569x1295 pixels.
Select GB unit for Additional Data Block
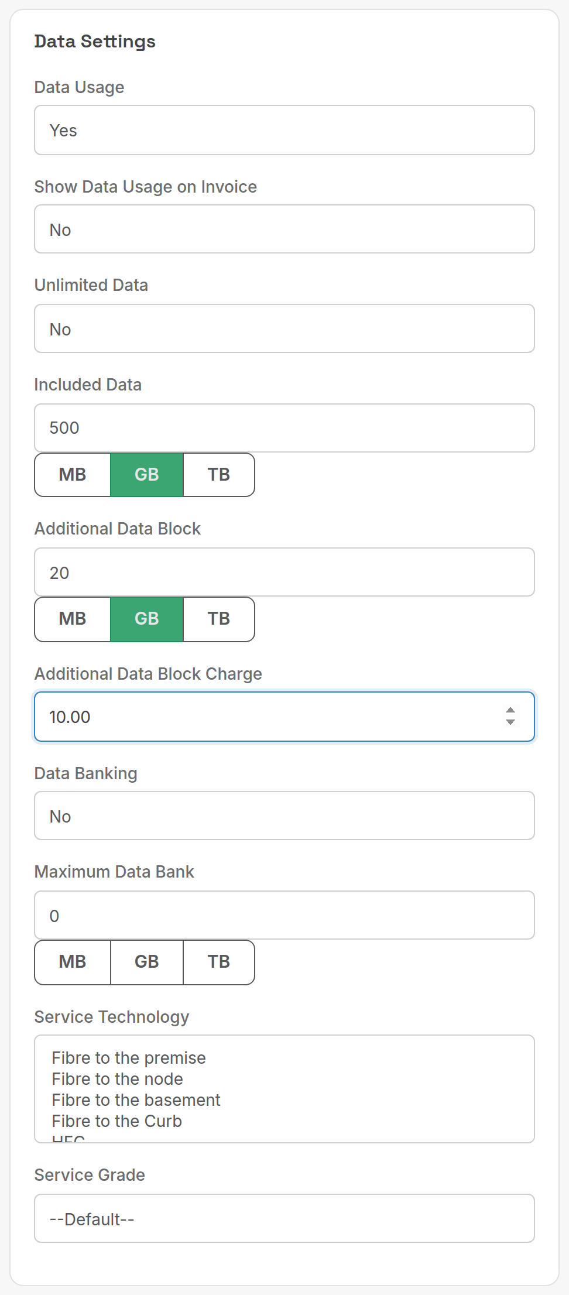click(147, 619)
